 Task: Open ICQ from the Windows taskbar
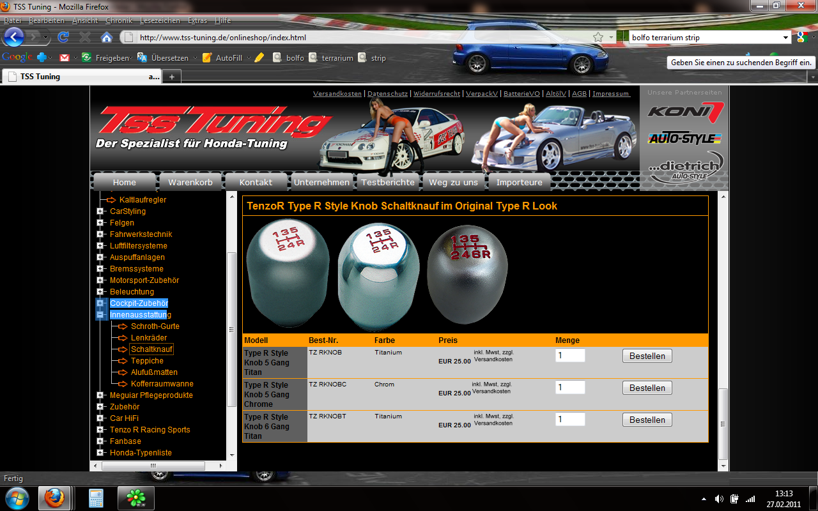pyautogui.click(x=136, y=497)
